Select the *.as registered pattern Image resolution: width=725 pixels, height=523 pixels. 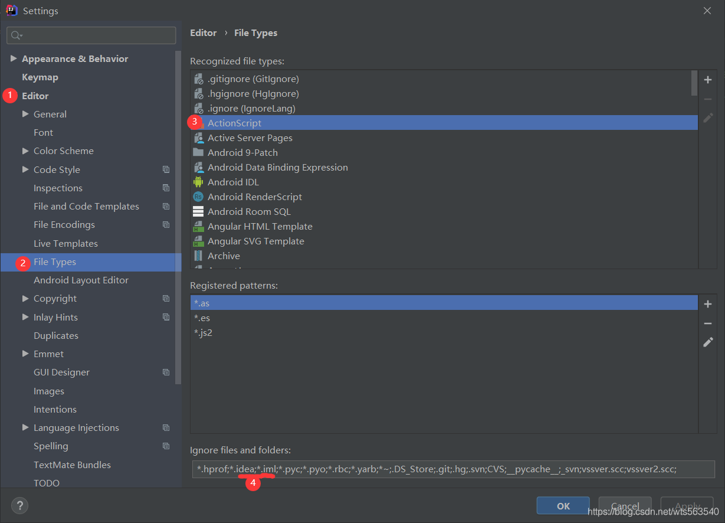click(x=444, y=303)
